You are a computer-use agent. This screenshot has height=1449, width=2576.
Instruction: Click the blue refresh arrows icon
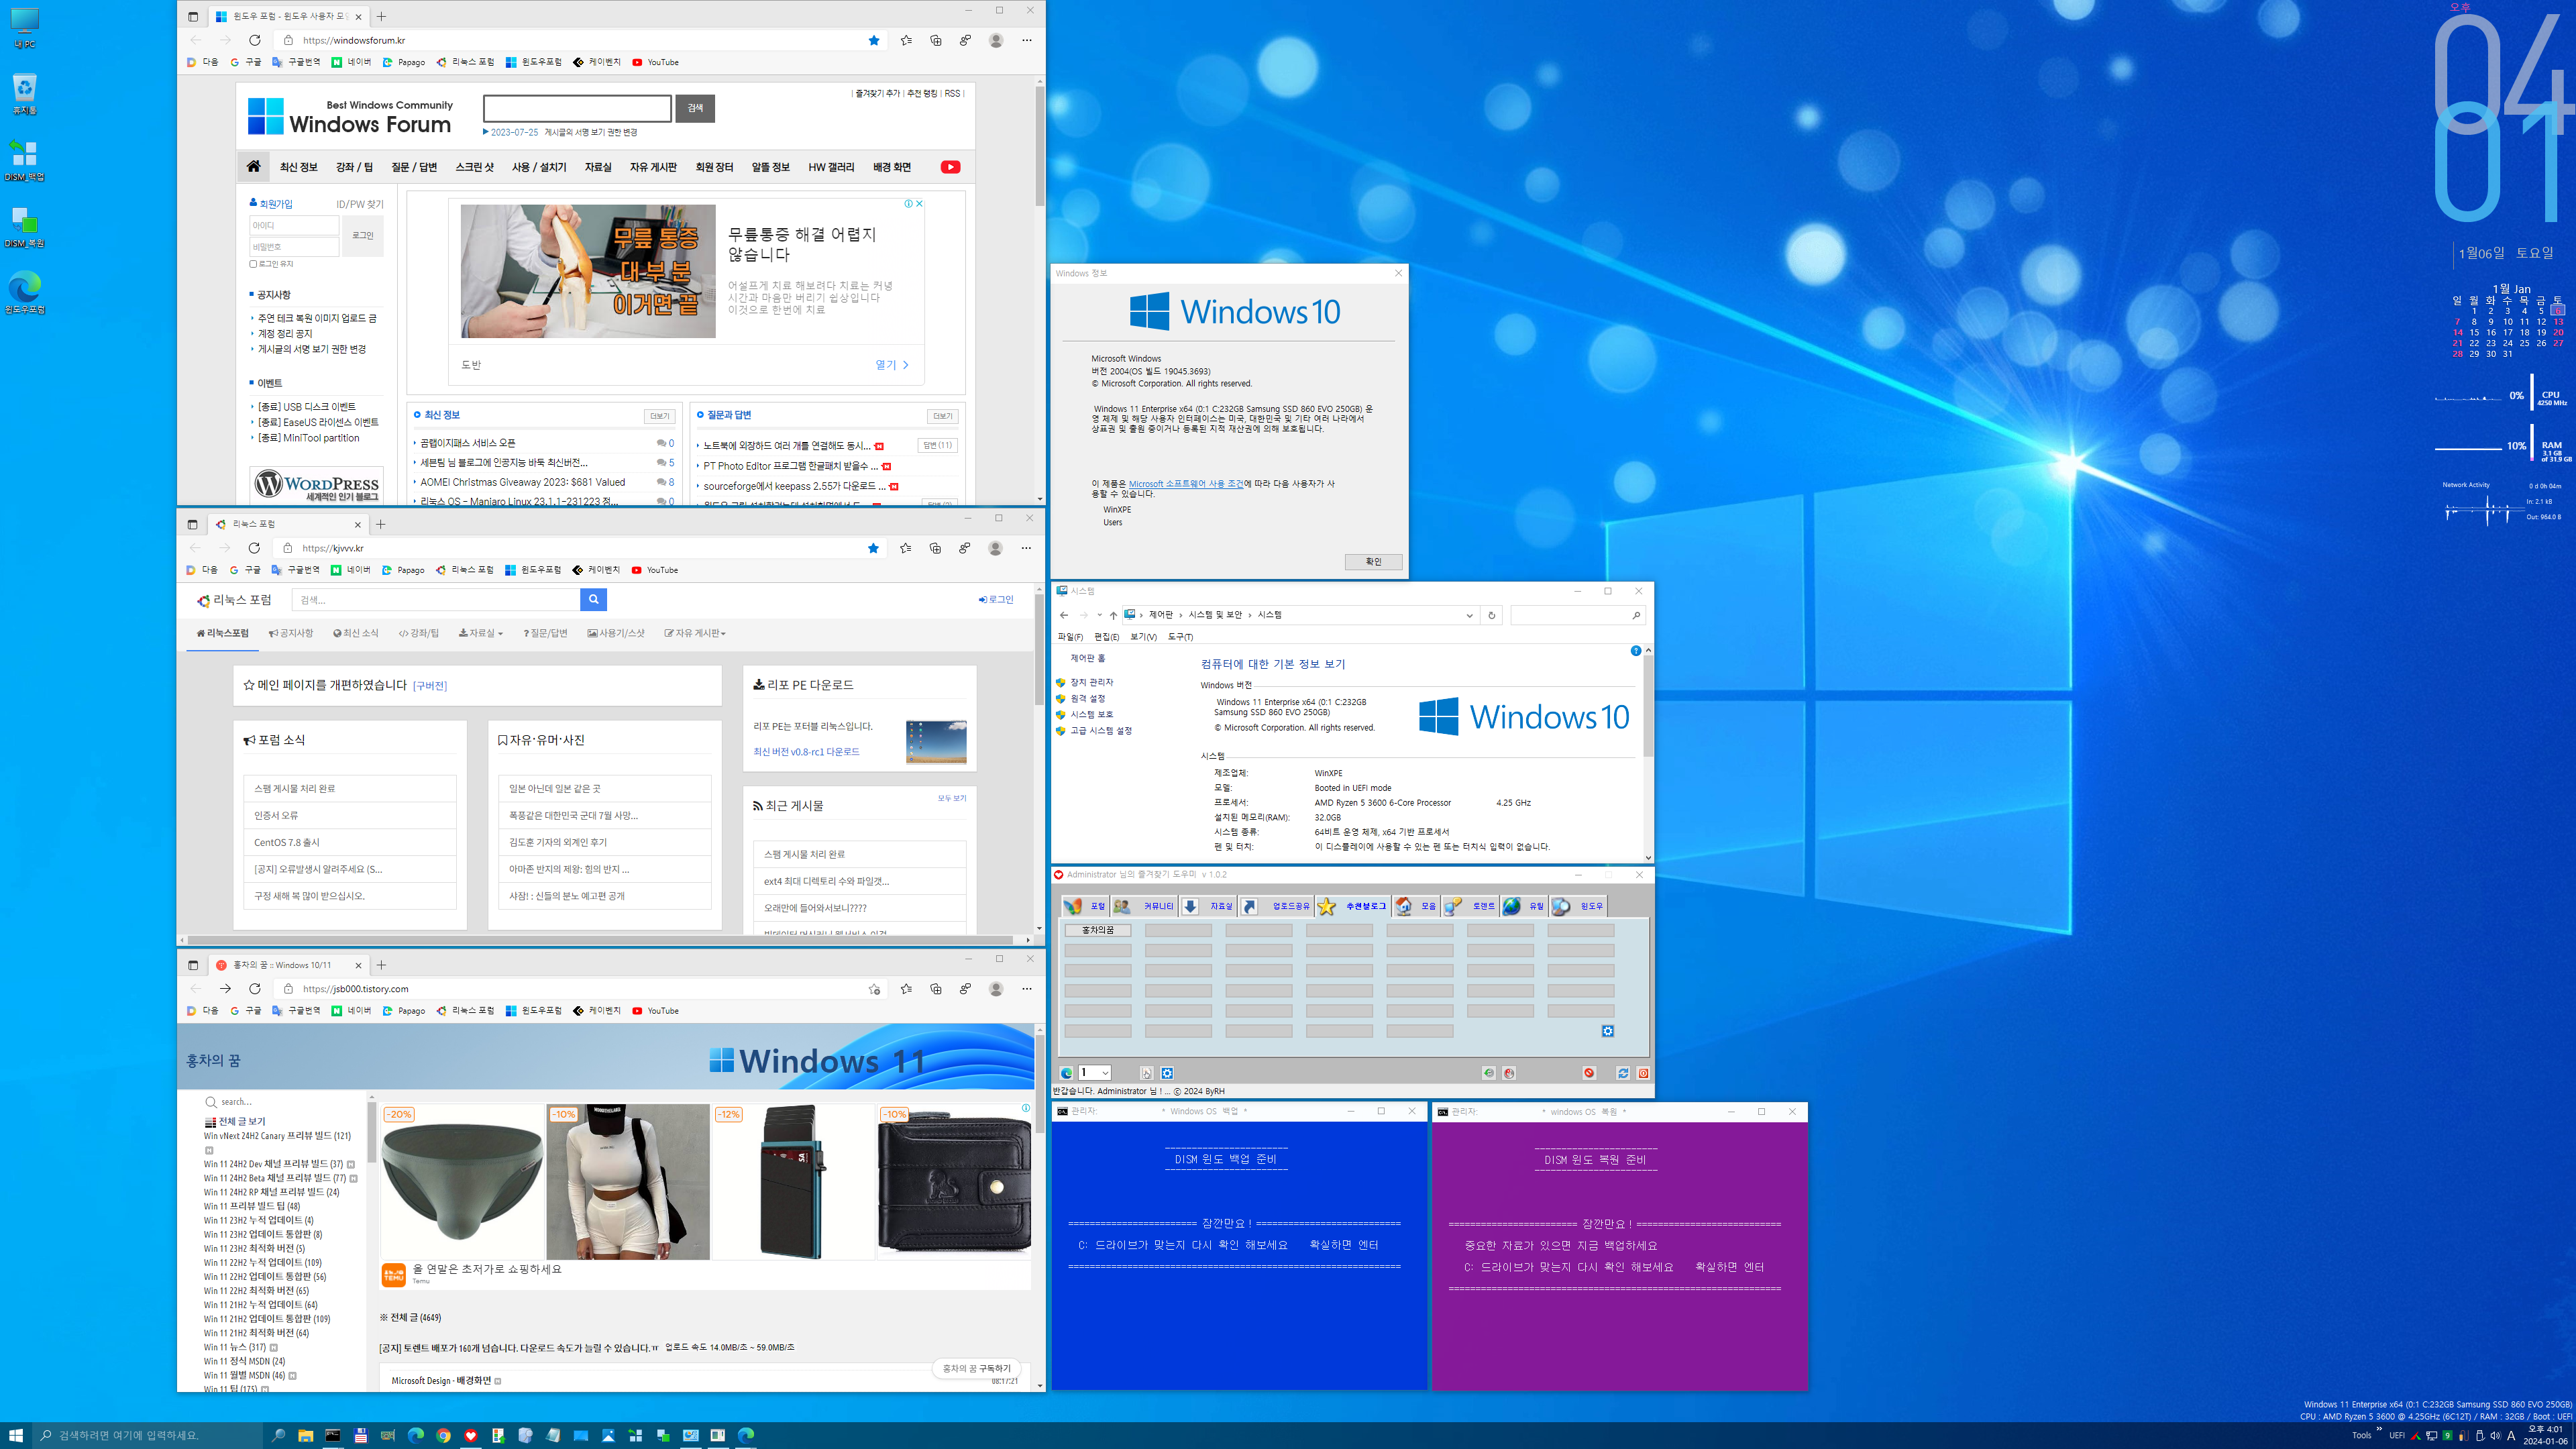1623,1073
